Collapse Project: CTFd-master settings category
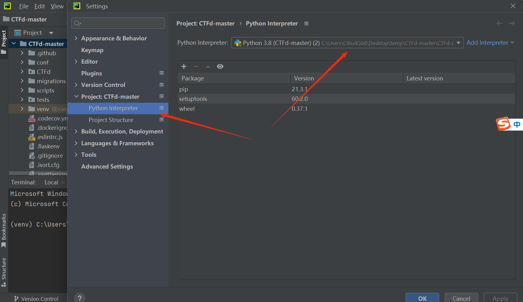Viewport: 523px width, 302px height. tap(76, 97)
